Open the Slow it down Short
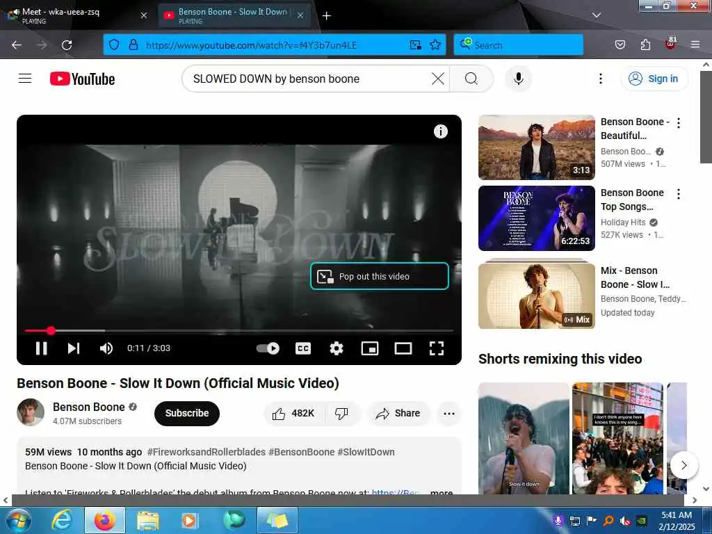The image size is (712, 534). pos(524,438)
